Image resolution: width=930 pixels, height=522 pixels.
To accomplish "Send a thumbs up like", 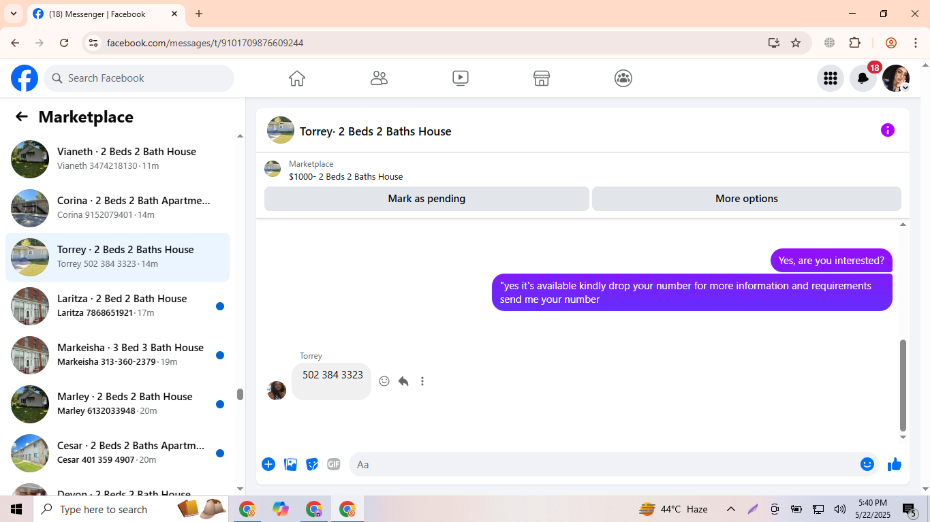I will [895, 464].
